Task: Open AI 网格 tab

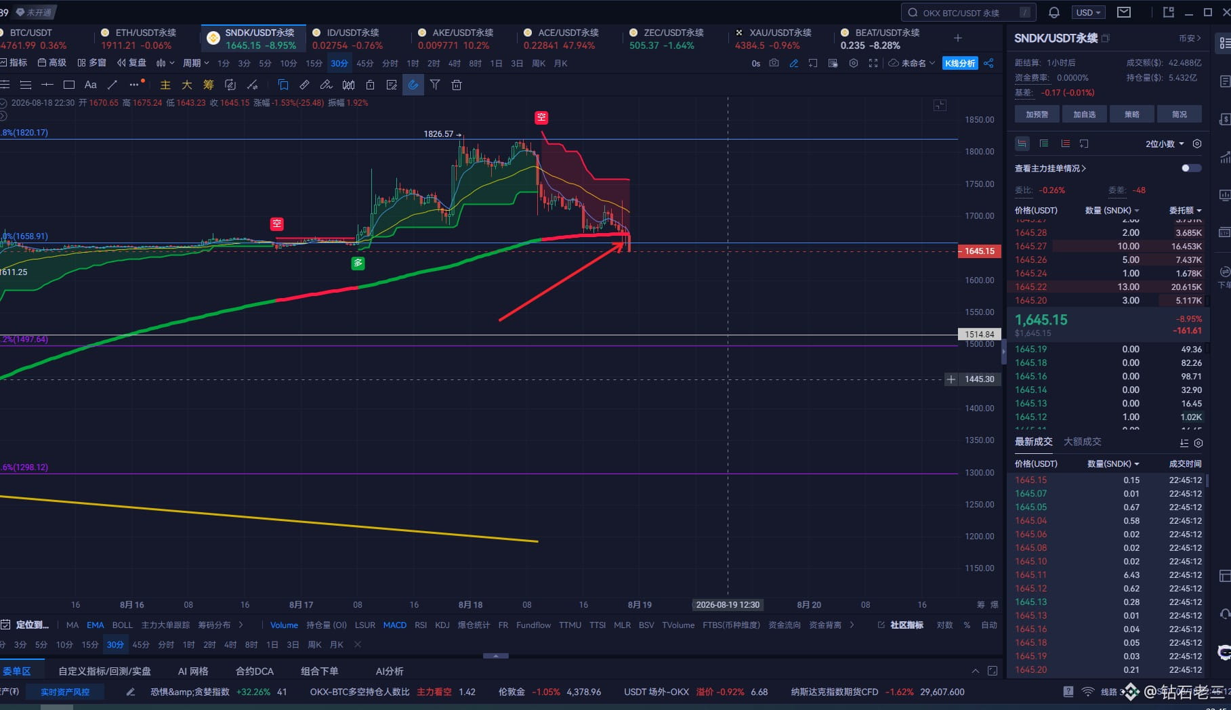Action: (193, 671)
